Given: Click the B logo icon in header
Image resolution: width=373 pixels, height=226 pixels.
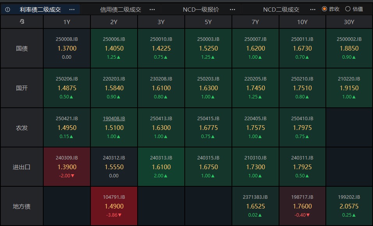Looking at the screenshot, I should (x=22, y=22).
